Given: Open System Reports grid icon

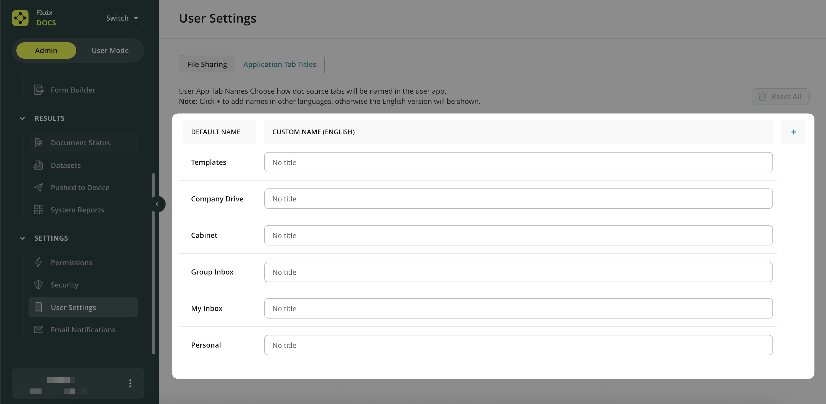Looking at the screenshot, I should [38, 210].
